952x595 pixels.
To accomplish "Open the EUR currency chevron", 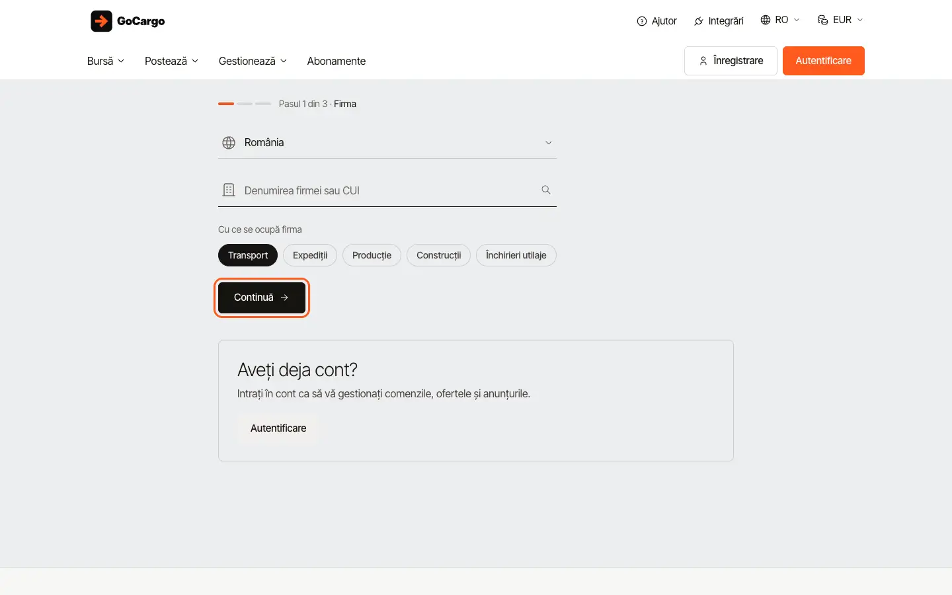I will [x=860, y=20].
